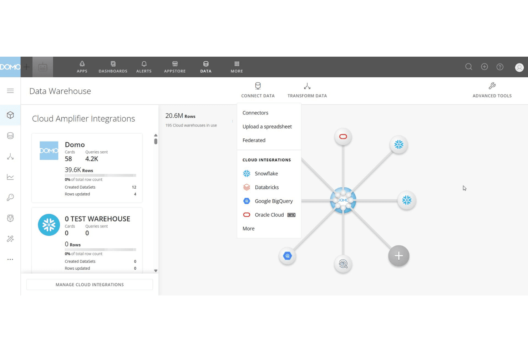Open the Transform Data menu
528x352 pixels.
click(307, 90)
